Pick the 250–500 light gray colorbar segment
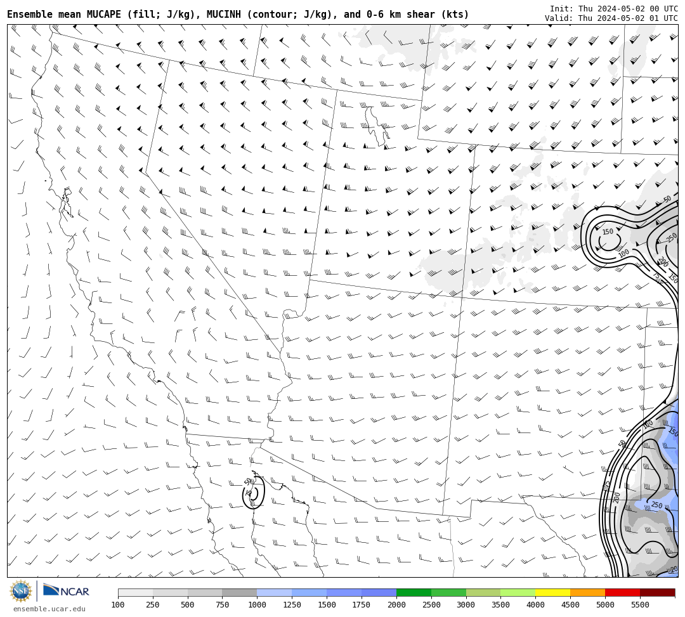The width and height of the screenshot is (685, 617). 170,592
